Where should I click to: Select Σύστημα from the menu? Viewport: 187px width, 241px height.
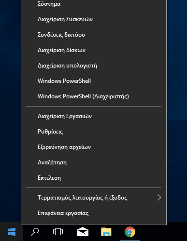point(94,4)
